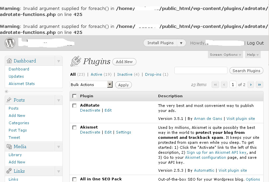Image resolution: width=269 pixels, height=182 pixels.
Task: Click the WordPress logo icon
Action: 10,43
